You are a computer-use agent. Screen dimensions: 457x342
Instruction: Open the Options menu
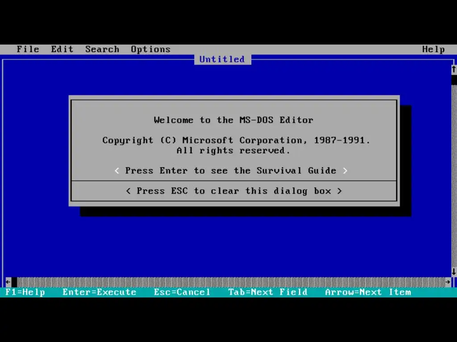151,49
